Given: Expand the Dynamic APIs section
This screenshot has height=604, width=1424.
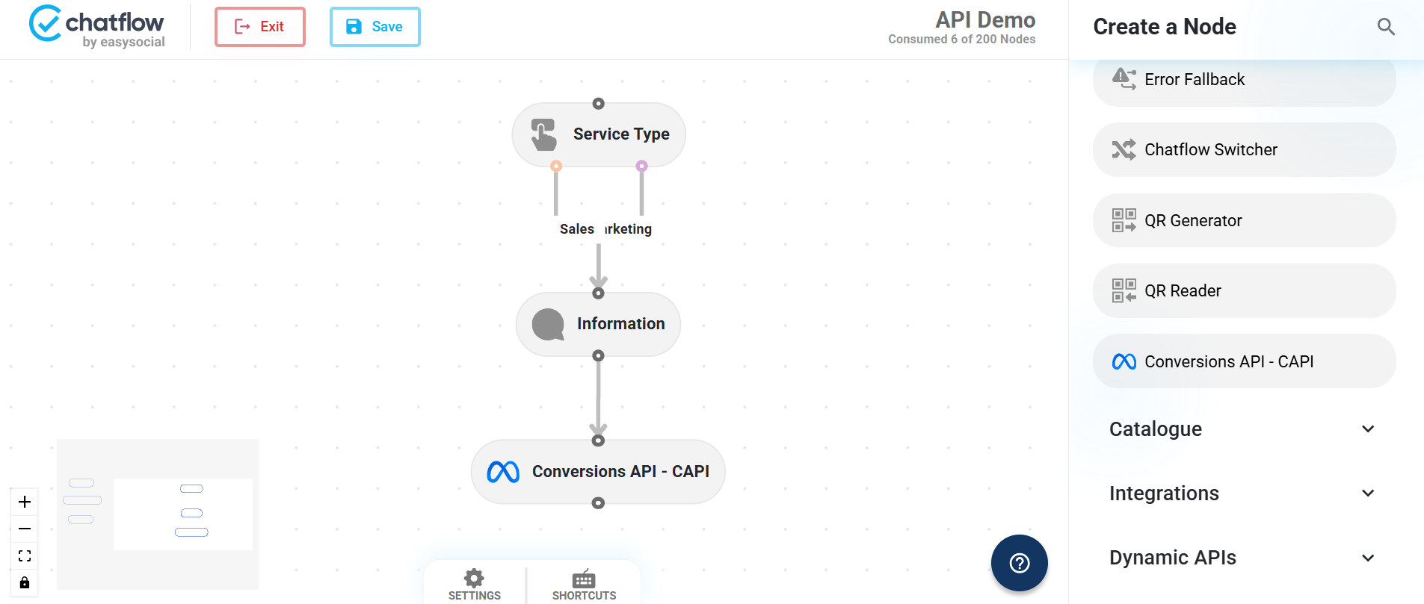Looking at the screenshot, I should 1244,558.
